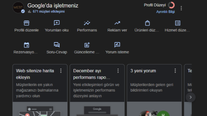The width and height of the screenshot is (207, 116).
Task: Open Rezervasyon calendar icon
Action: click(x=27, y=45)
